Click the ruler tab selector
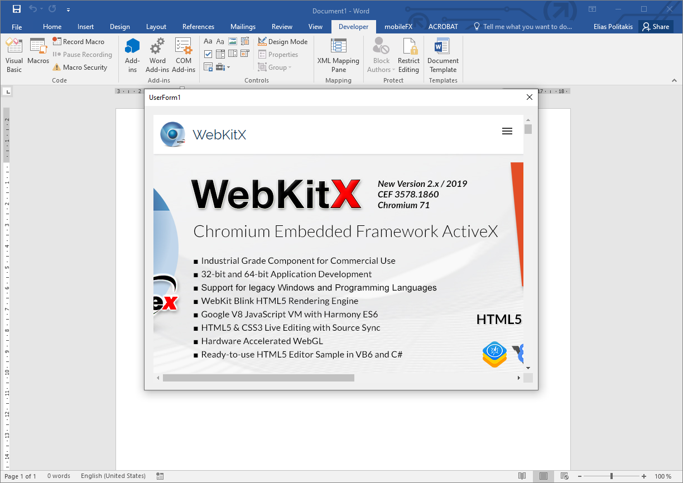 [x=8, y=91]
